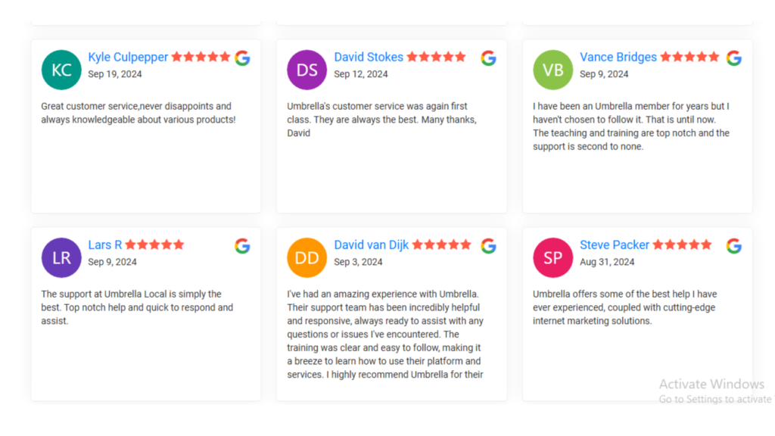Click the orange DD avatar circle

pos(307,257)
